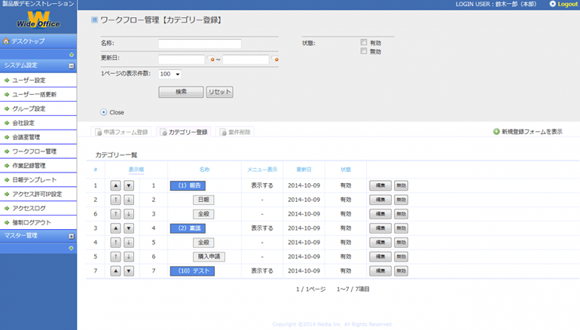Open アクセス許可IP設定 in sidebar

(38, 194)
